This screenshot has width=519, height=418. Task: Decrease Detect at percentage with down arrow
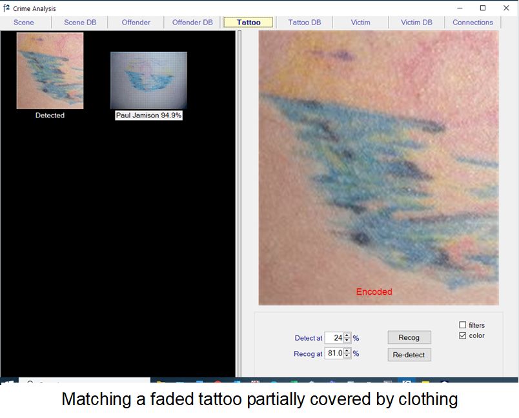(x=347, y=341)
